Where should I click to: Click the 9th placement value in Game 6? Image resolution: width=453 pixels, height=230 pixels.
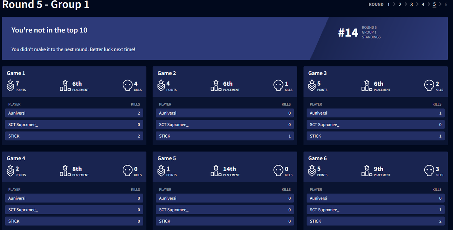coord(379,169)
